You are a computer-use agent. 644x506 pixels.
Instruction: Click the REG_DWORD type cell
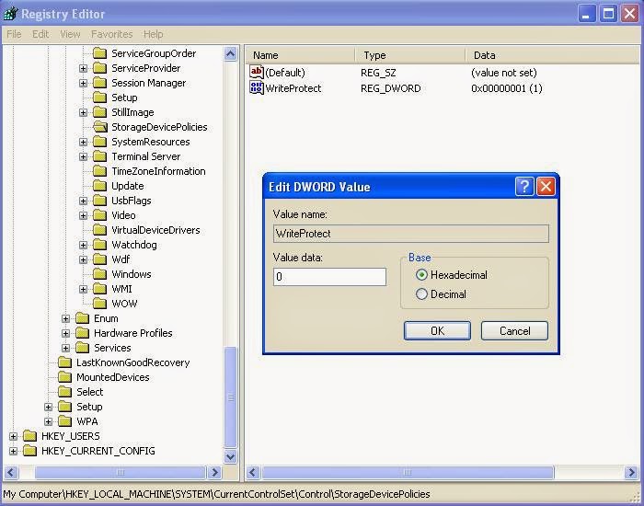[391, 88]
